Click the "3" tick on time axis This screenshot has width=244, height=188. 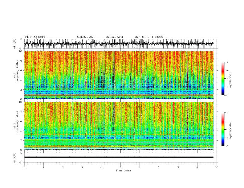(x=82, y=167)
